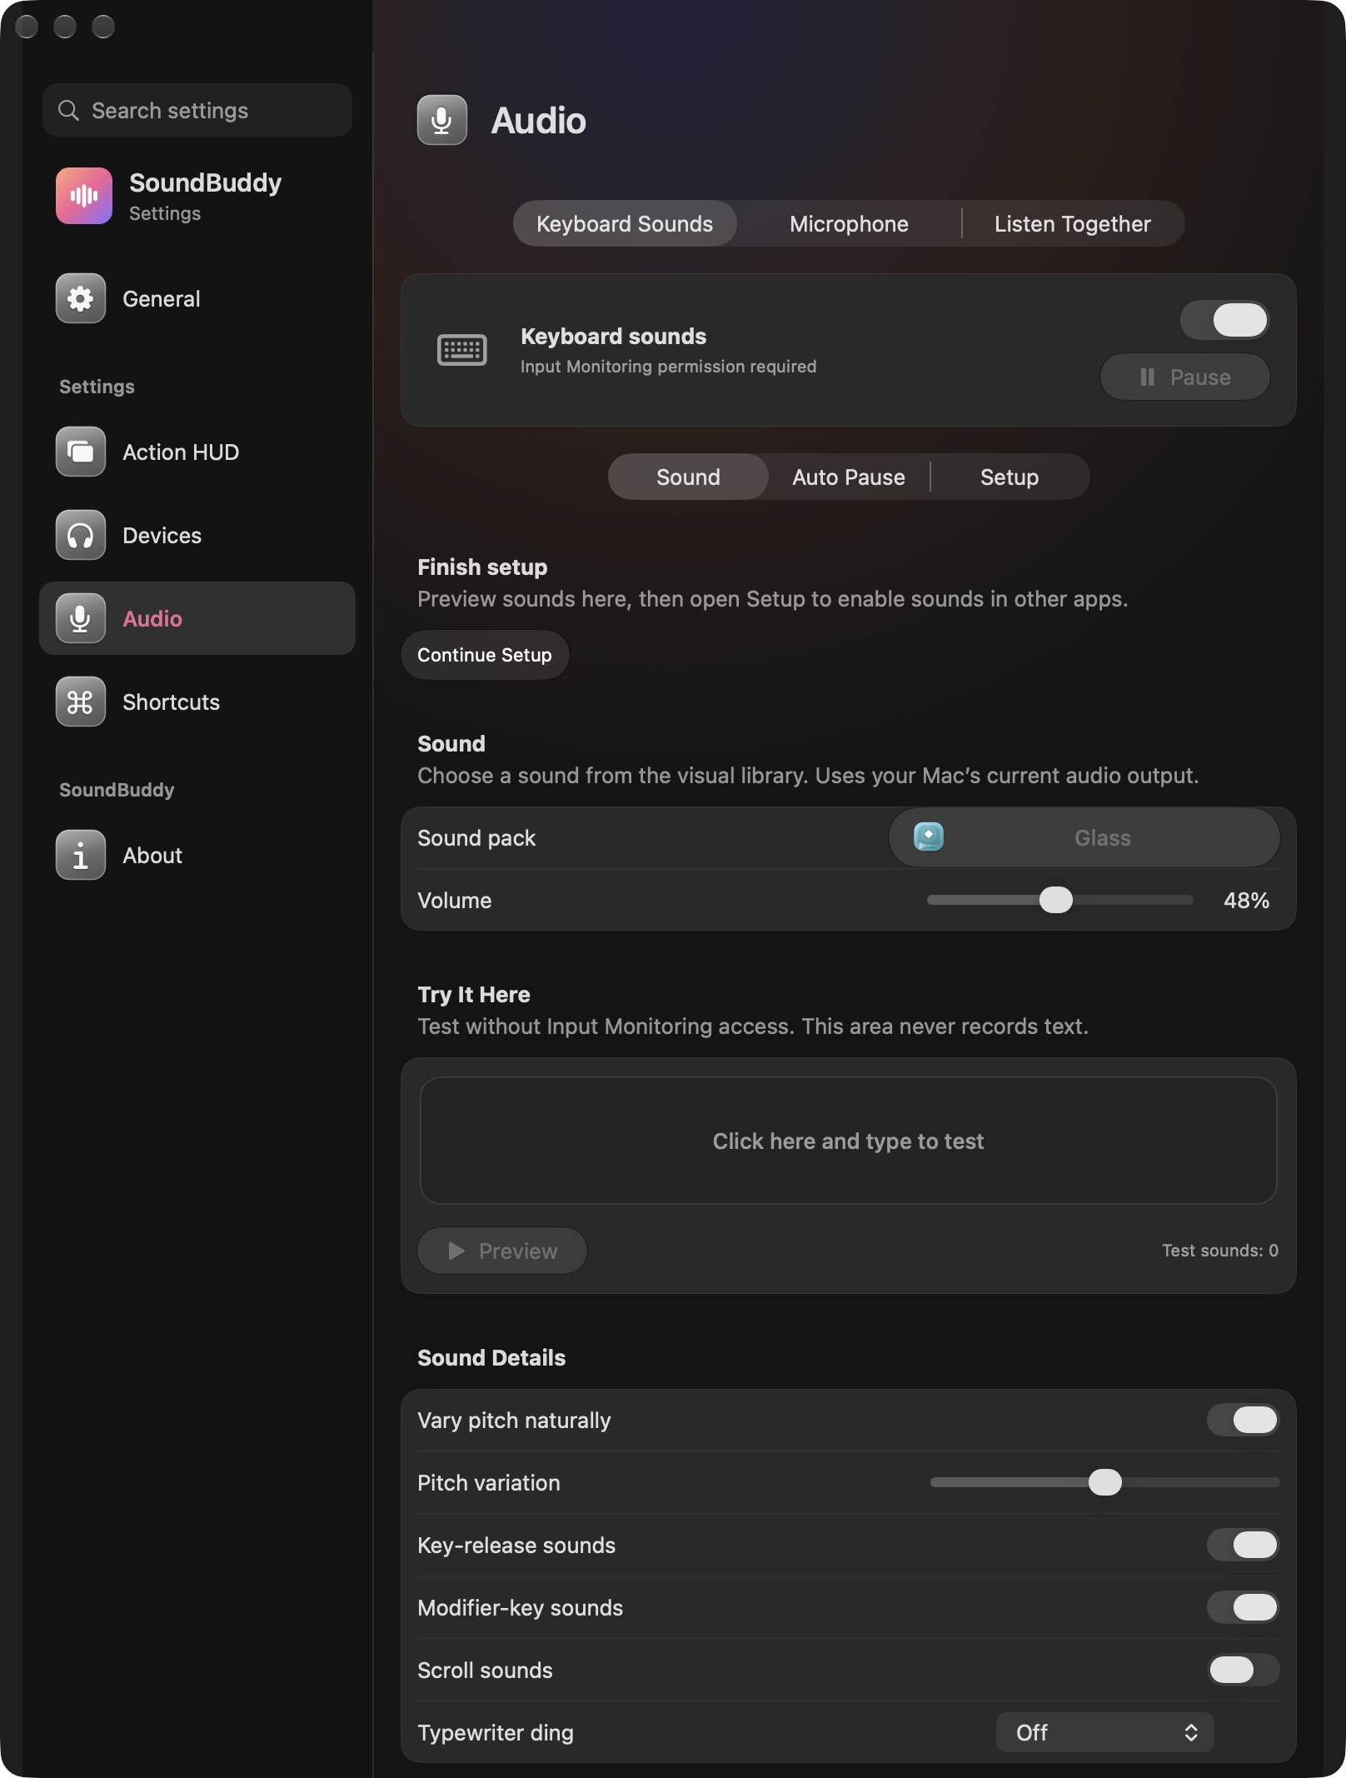Click the search magnifier icon
The height and width of the screenshot is (1778, 1346).
pos(68,110)
